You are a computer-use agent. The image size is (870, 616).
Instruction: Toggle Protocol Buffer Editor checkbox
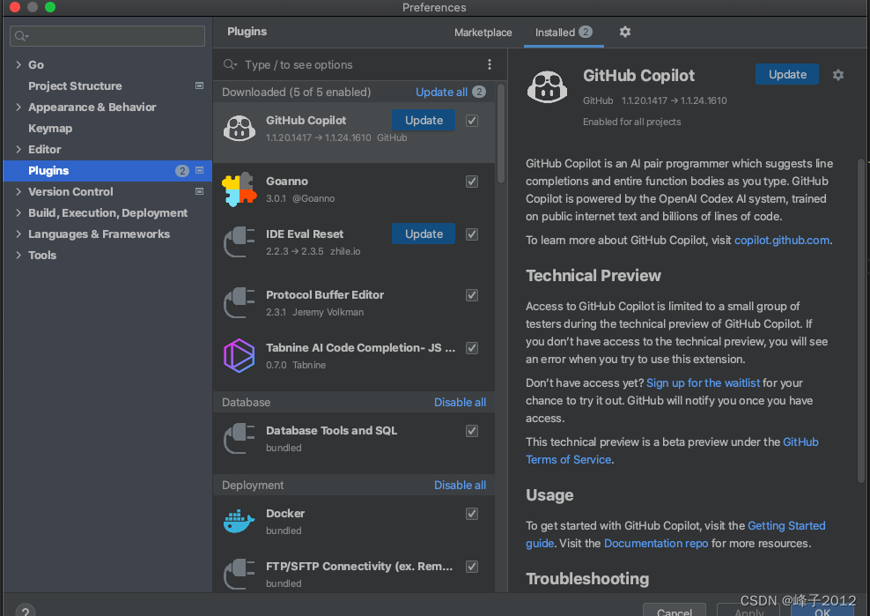coord(472,295)
